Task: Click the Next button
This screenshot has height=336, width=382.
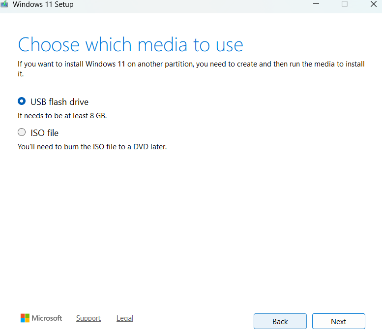Action: [338, 321]
